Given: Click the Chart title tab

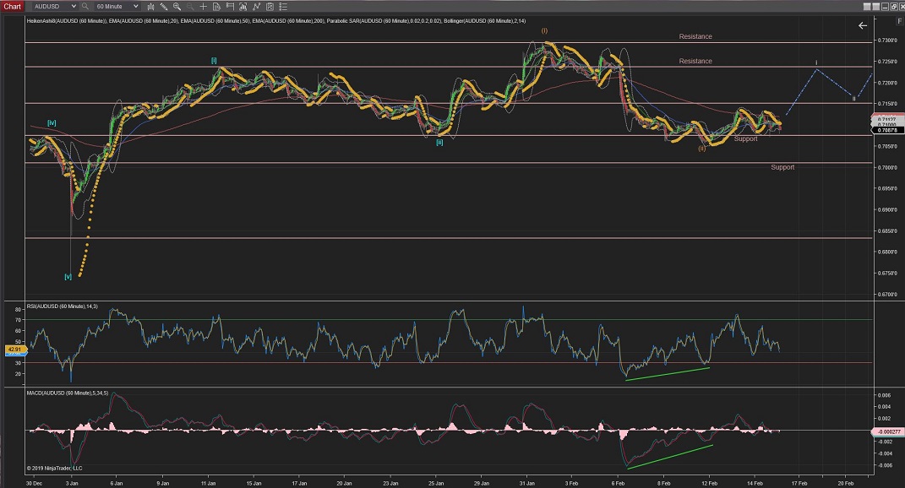Looking at the screenshot, I should pyautogui.click(x=12, y=7).
